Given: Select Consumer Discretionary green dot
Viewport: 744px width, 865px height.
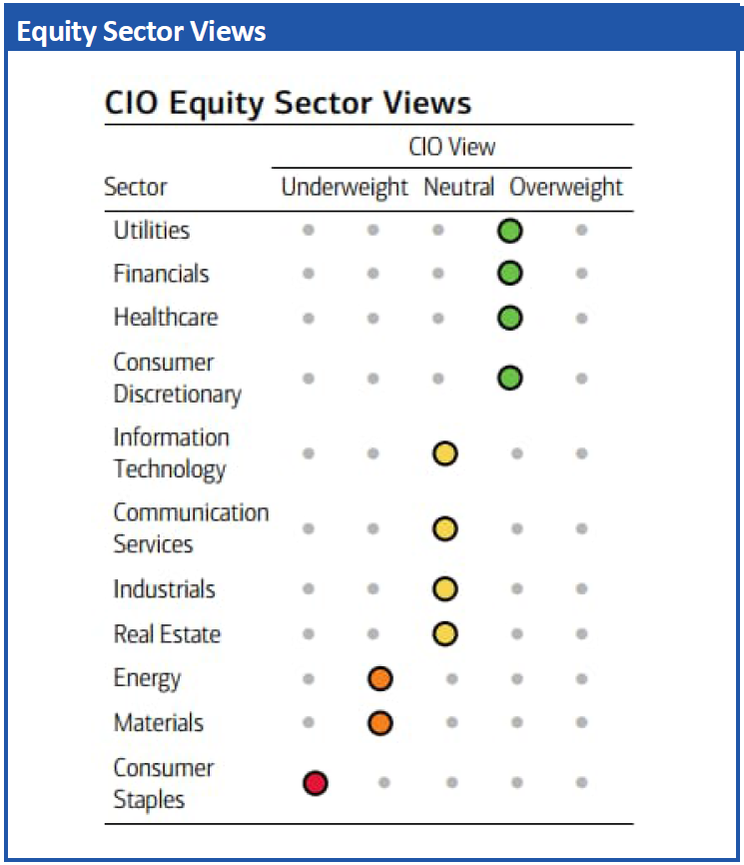Looking at the screenshot, I should 509,379.
